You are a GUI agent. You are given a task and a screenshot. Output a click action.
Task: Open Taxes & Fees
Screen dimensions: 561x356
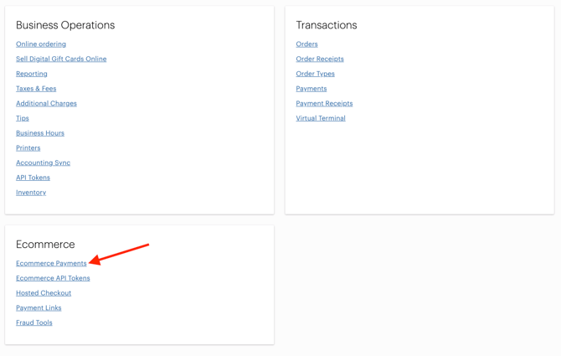click(x=36, y=89)
